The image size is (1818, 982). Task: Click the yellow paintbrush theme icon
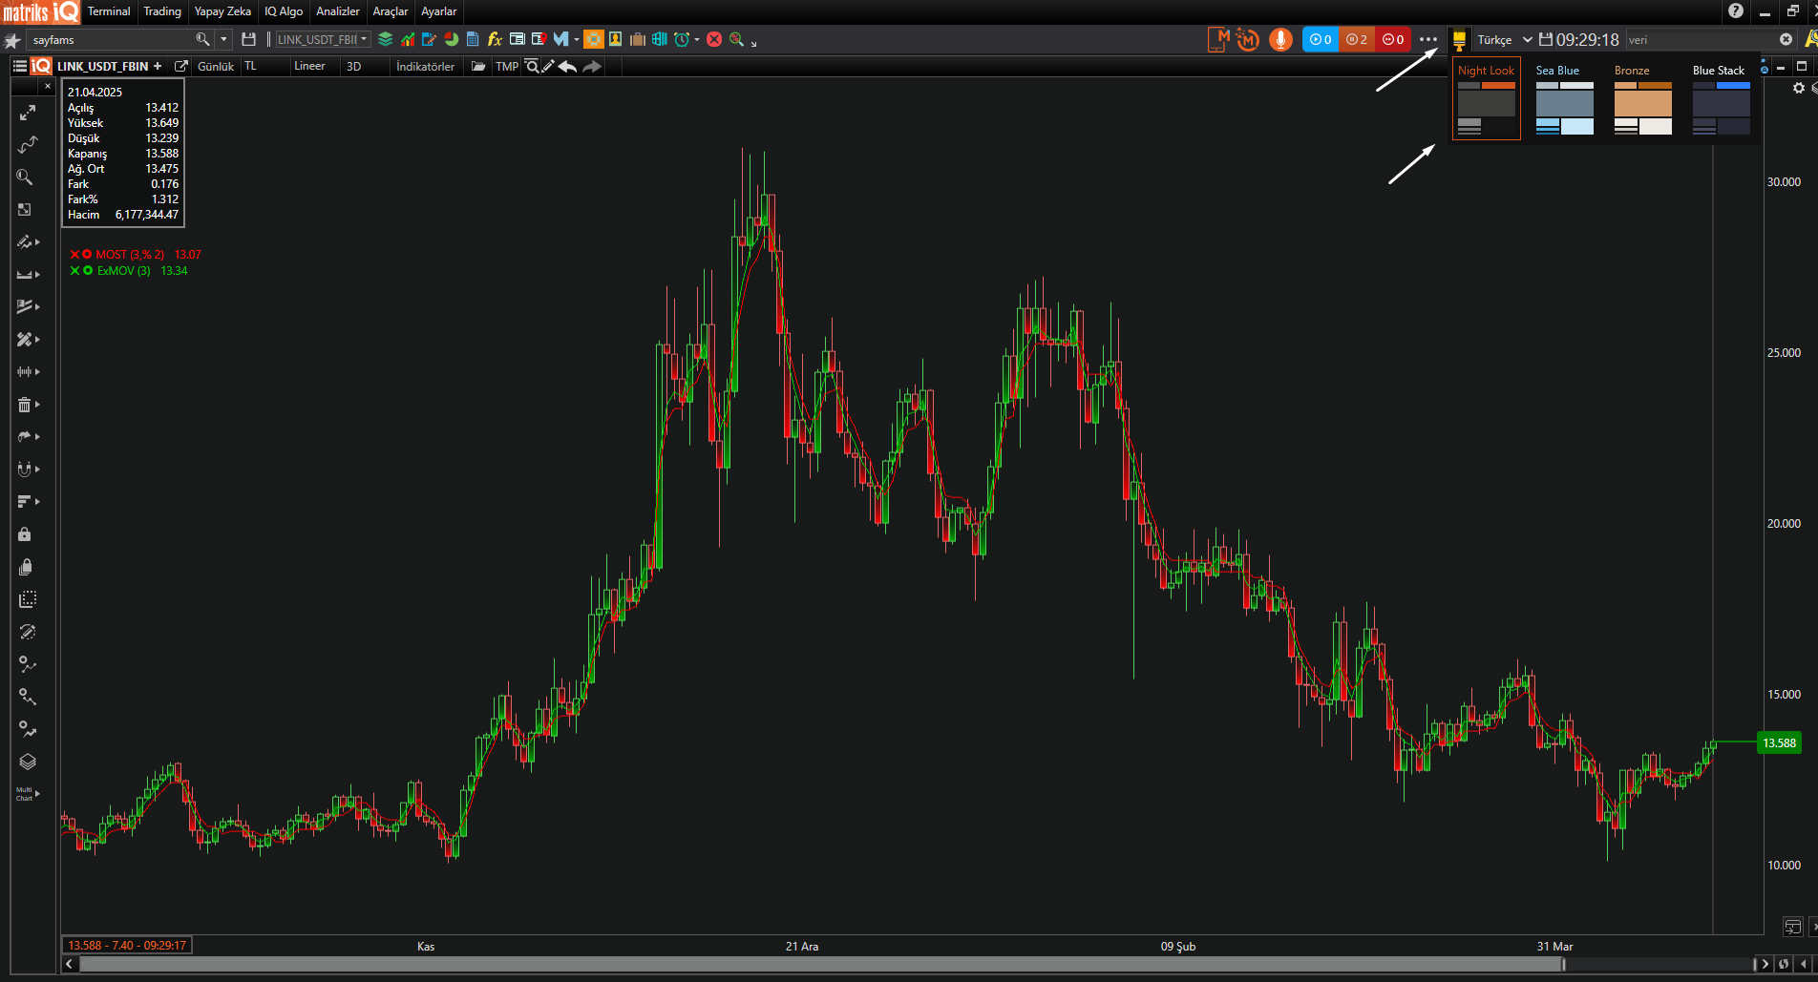1459,40
